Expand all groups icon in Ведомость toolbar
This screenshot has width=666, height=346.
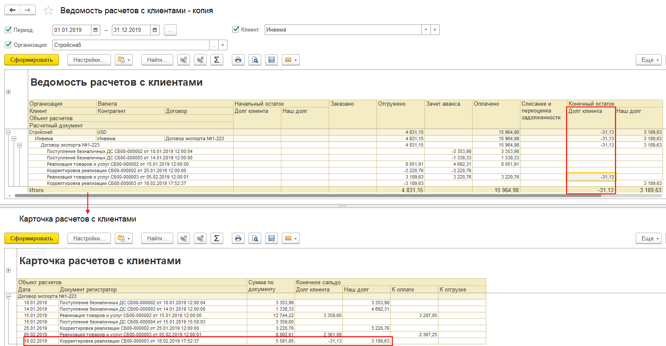[200, 60]
